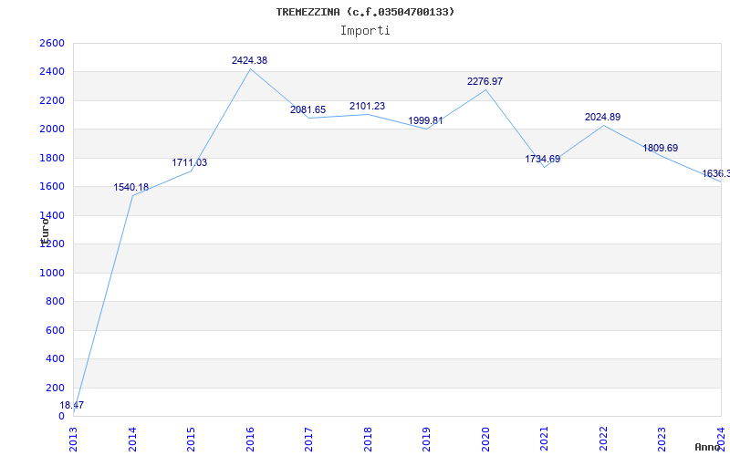Click x-axis year 2022
Image resolution: width=730 pixels, height=456 pixels.
tap(604, 439)
